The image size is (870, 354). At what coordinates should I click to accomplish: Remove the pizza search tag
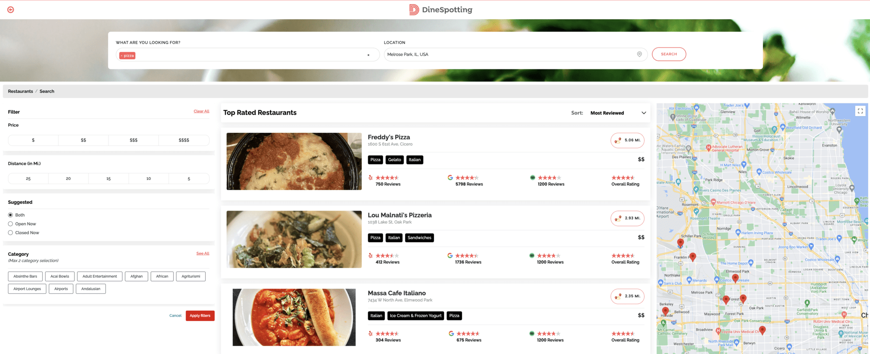pyautogui.click(x=121, y=55)
